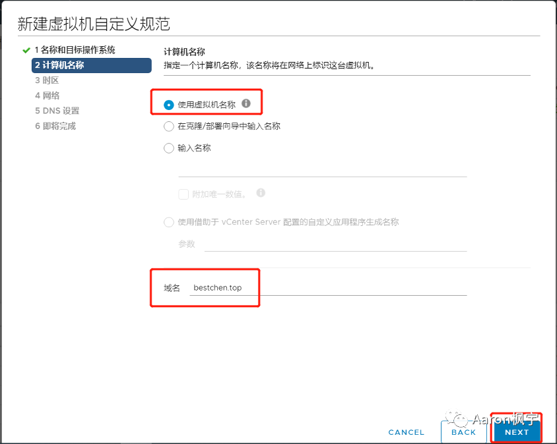Select 在克隆/部署向导中输入名称 radio option

click(169, 126)
